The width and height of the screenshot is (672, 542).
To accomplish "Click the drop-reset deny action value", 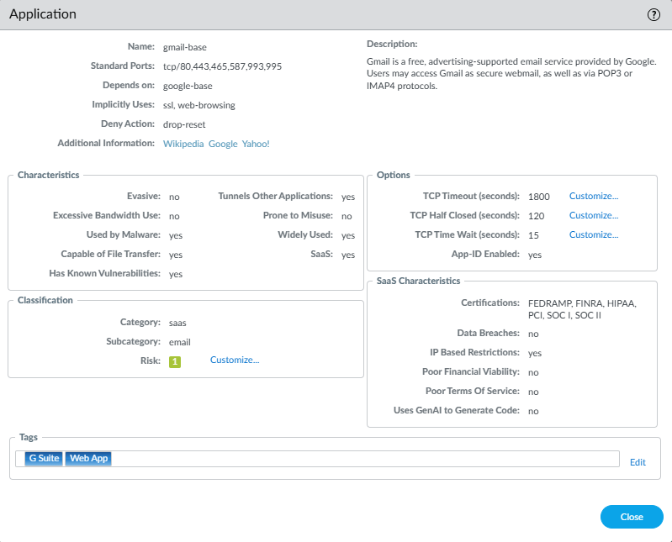I will [184, 124].
